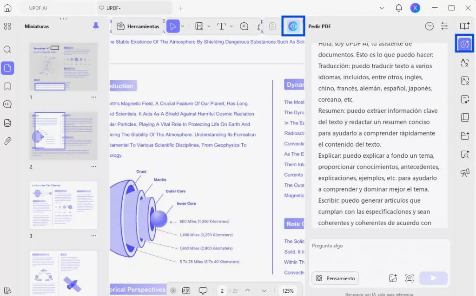The image size is (476, 296).
Task: Select page 1 thumbnail
Action: pyautogui.click(x=63, y=67)
